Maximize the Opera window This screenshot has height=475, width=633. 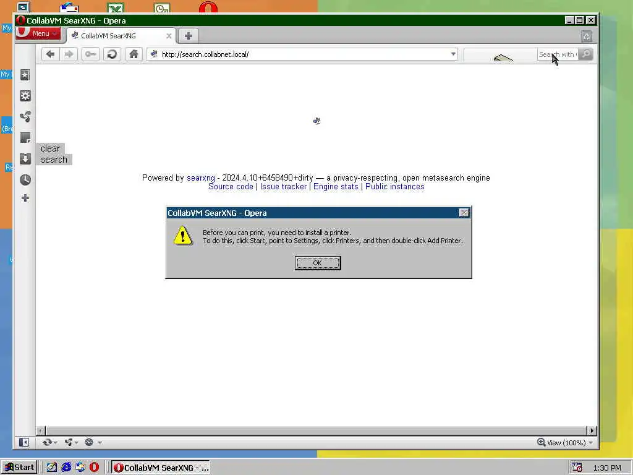(579, 20)
